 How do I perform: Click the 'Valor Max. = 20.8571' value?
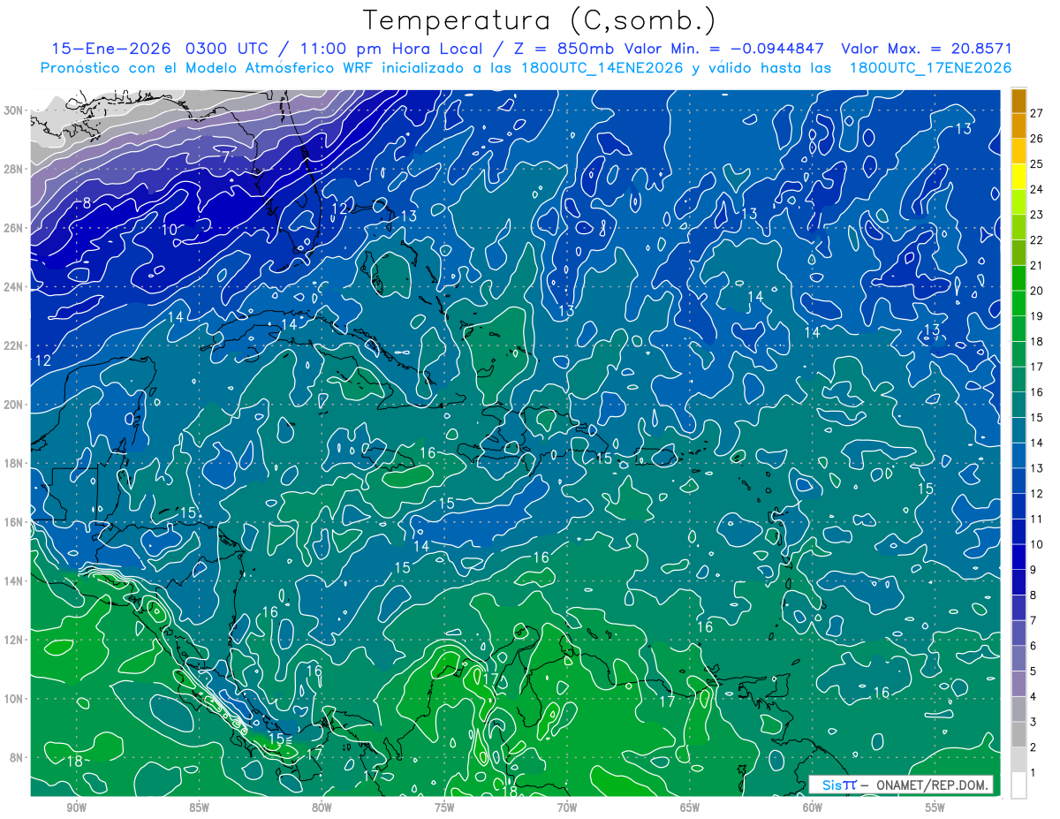(x=927, y=49)
